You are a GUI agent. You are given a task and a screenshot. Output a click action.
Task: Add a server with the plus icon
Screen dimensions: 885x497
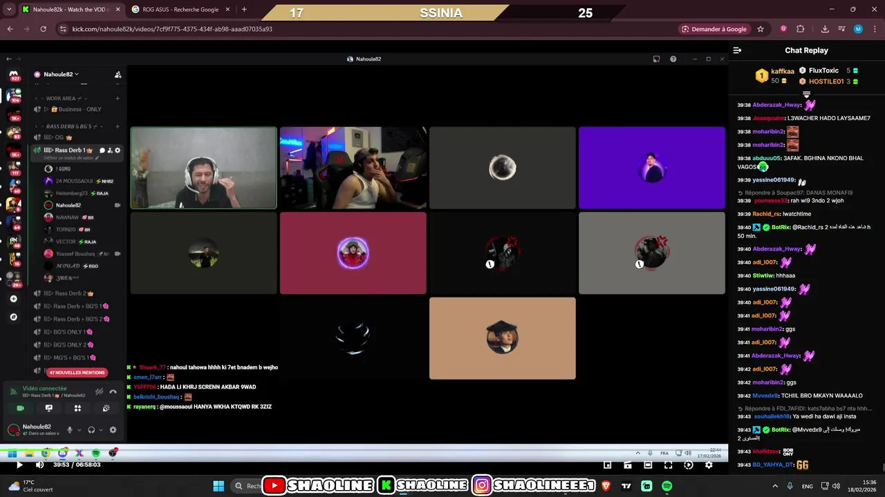[x=13, y=299]
